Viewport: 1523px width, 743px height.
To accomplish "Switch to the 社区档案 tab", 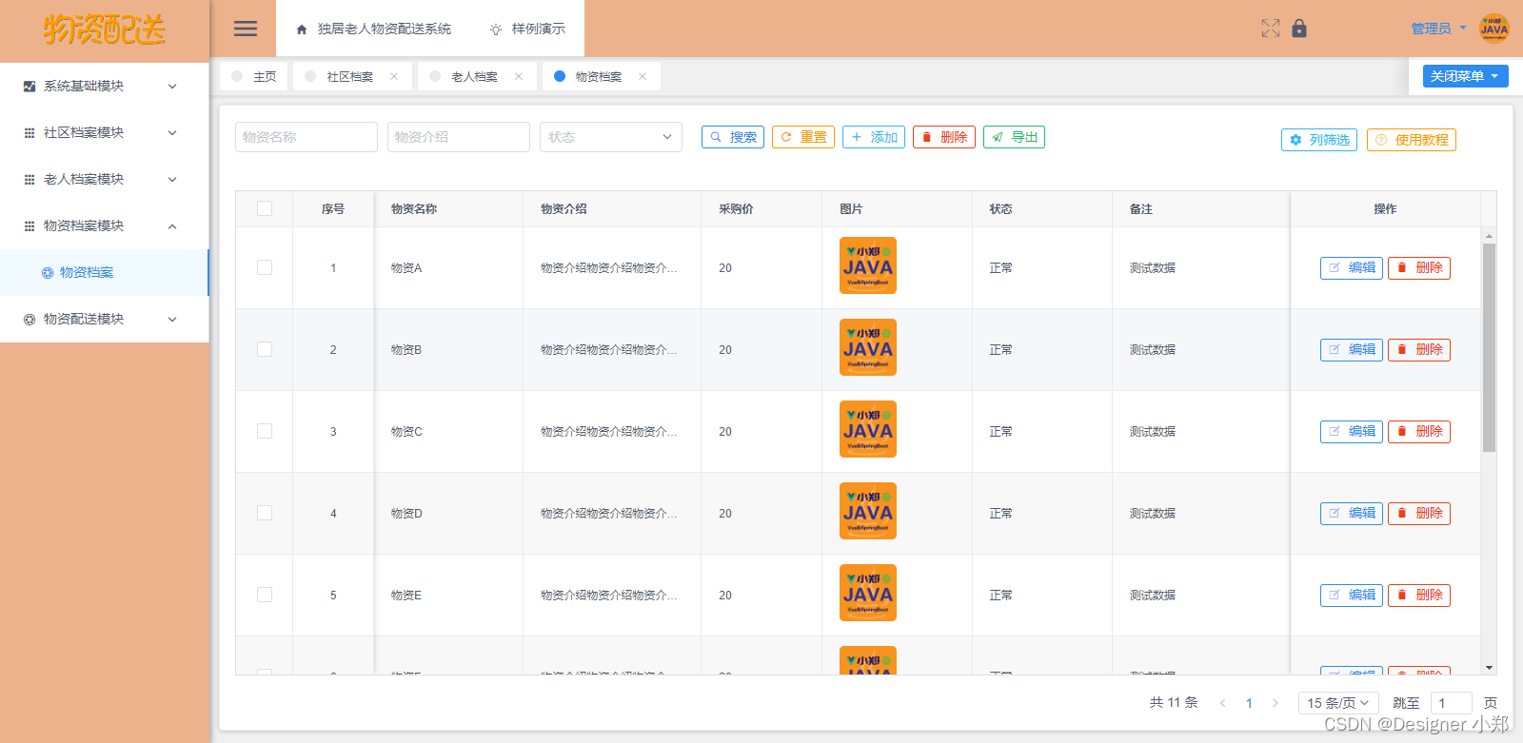I will coord(350,77).
